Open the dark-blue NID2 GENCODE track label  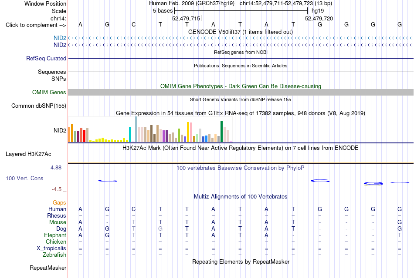tap(60, 45)
